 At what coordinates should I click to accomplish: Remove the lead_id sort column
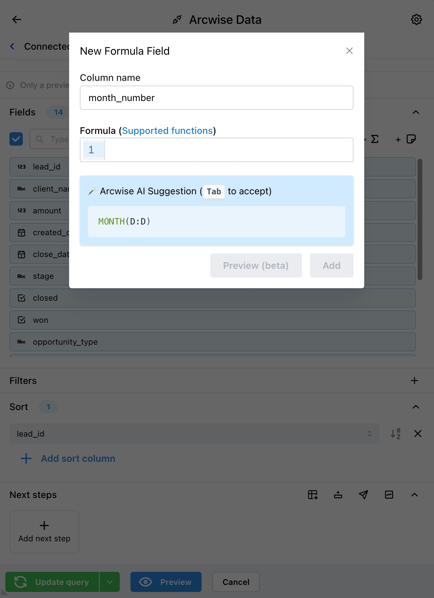(418, 434)
